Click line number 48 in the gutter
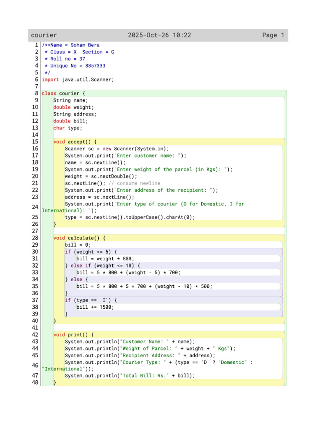 point(35,383)
